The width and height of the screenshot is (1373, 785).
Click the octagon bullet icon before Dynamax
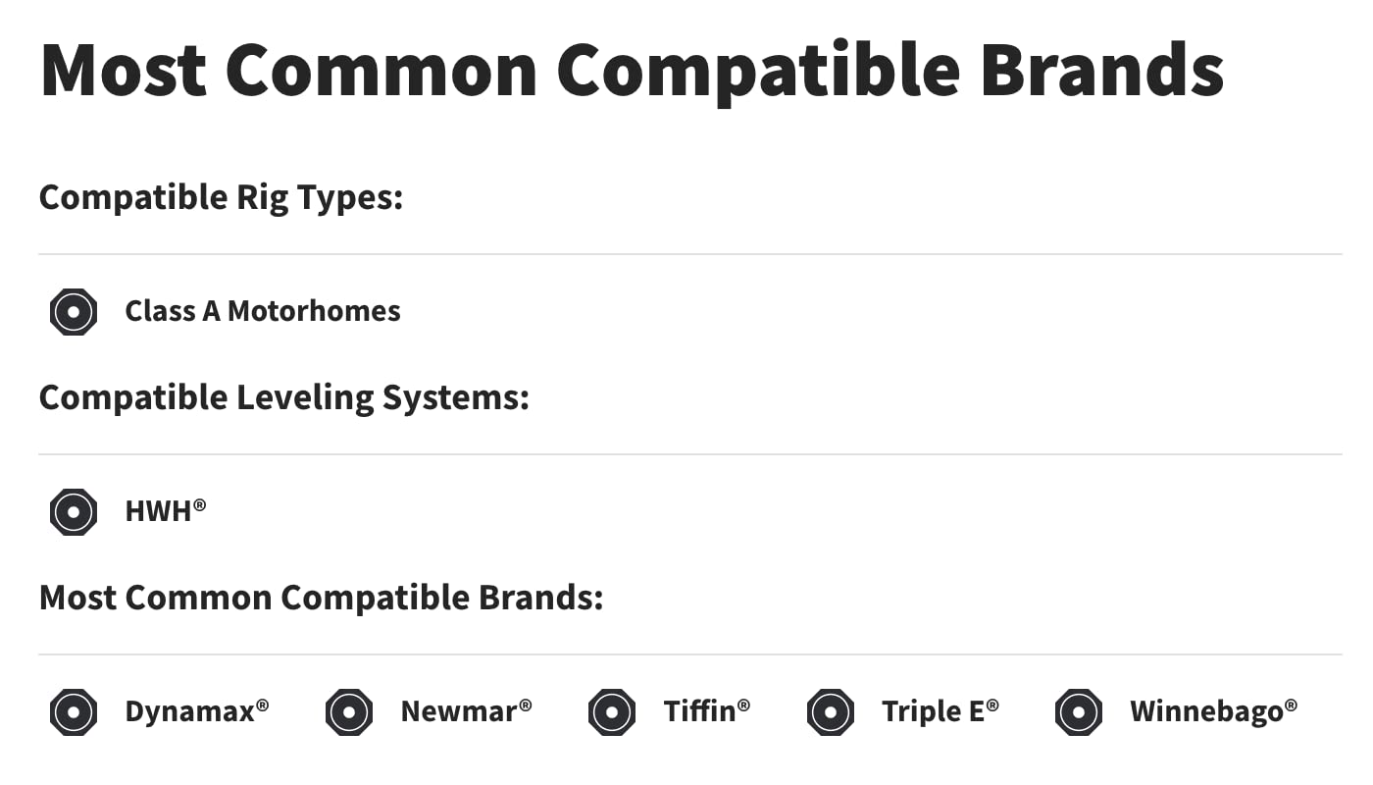74,712
